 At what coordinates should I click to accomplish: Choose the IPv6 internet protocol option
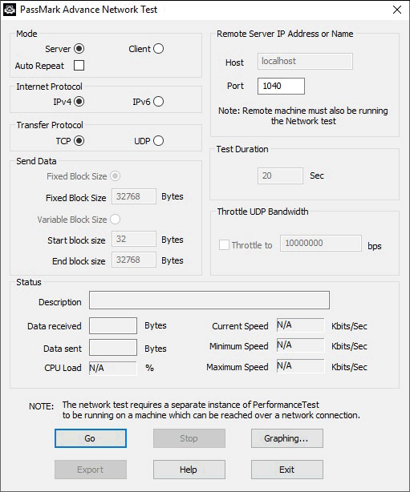158,102
